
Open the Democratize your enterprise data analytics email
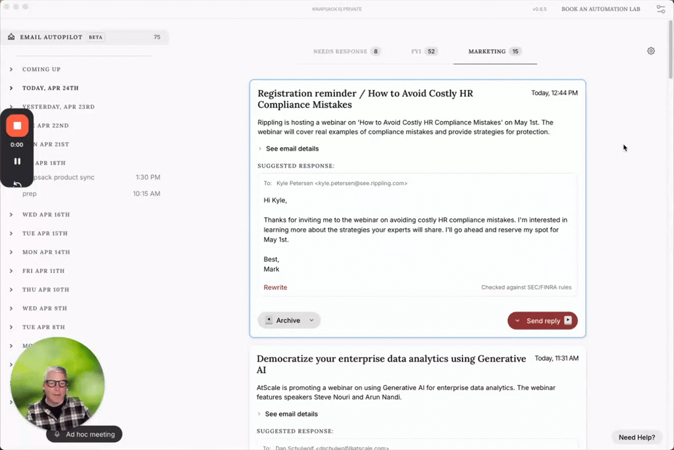coord(391,364)
